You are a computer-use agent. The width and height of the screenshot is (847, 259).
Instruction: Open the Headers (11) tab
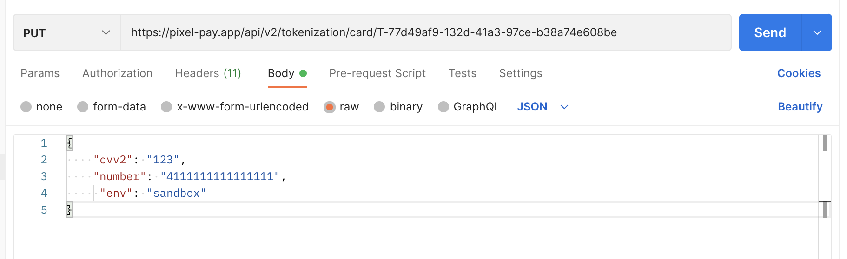(x=208, y=73)
